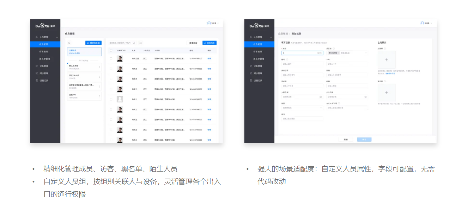Click the 批量添加 button
The width and height of the screenshot is (462, 218).
[193, 43]
